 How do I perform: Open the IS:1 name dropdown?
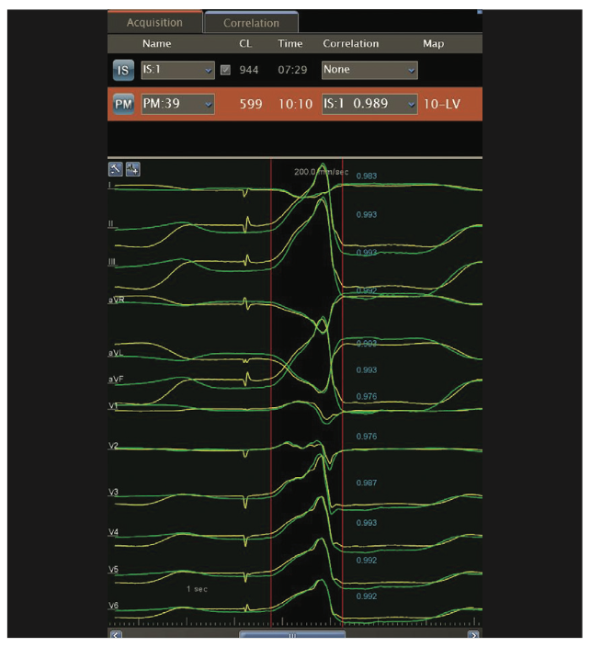pos(177,70)
